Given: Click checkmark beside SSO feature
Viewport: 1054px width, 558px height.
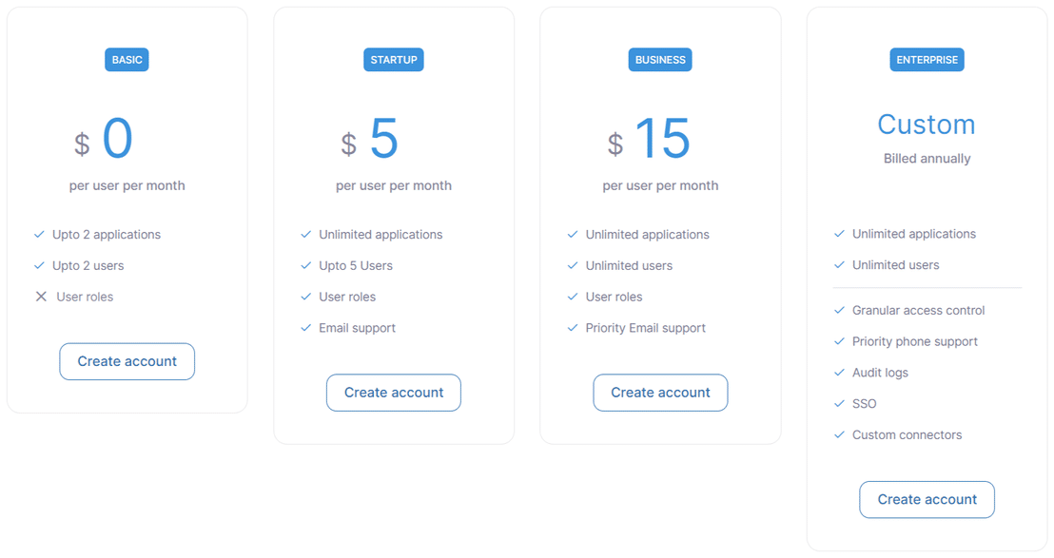Looking at the screenshot, I should click(x=839, y=404).
